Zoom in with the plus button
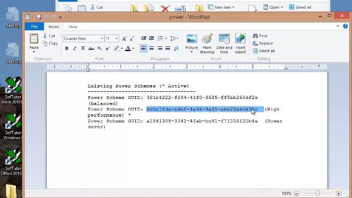Viewport: 352px width, 198px height. coord(339,193)
